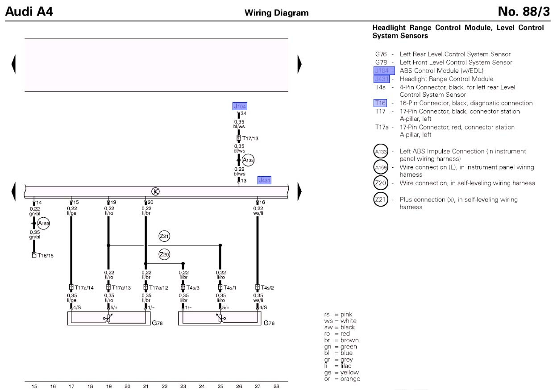The width and height of the screenshot is (557, 390).
Task: Click the T4s/3 connector symbol
Action: tap(183, 288)
